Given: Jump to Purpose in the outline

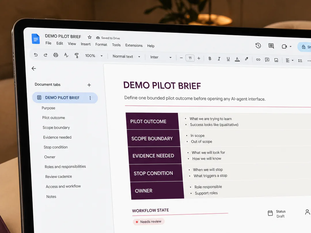Looking at the screenshot, I should 48,108.
